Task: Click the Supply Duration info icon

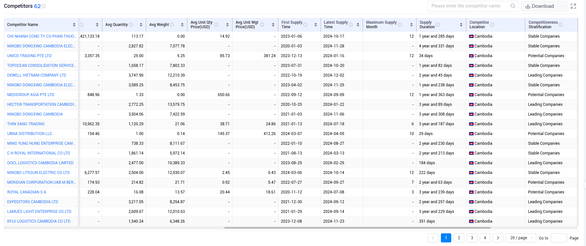Action: (438, 25)
